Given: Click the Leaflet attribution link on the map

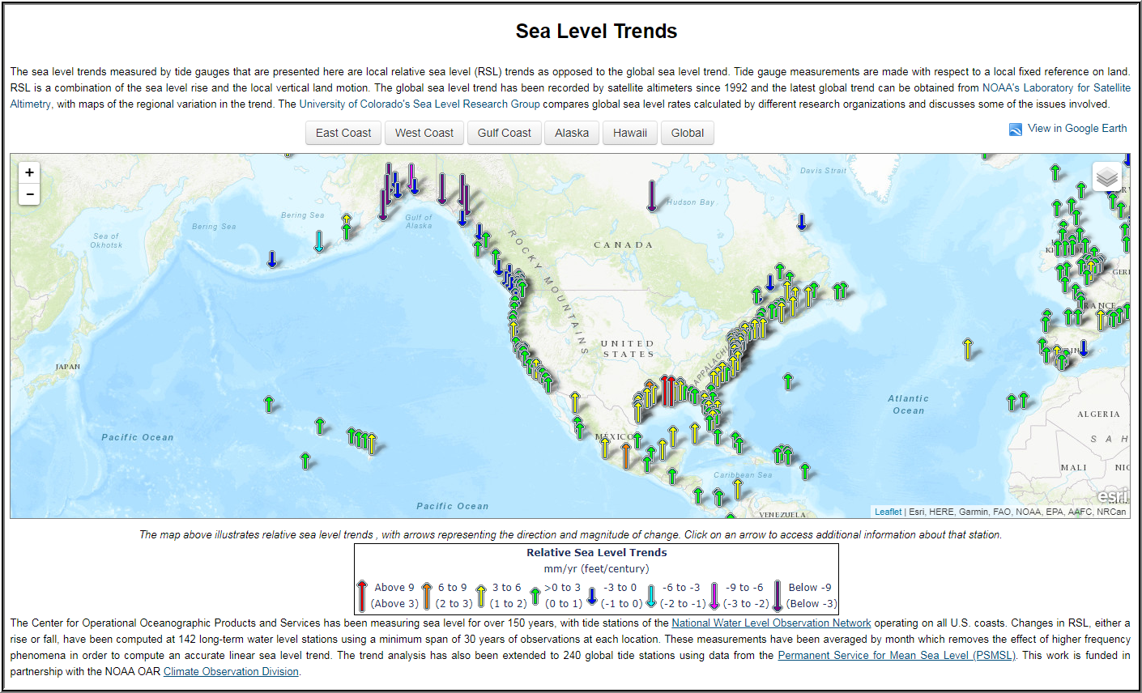Looking at the screenshot, I should click(887, 511).
